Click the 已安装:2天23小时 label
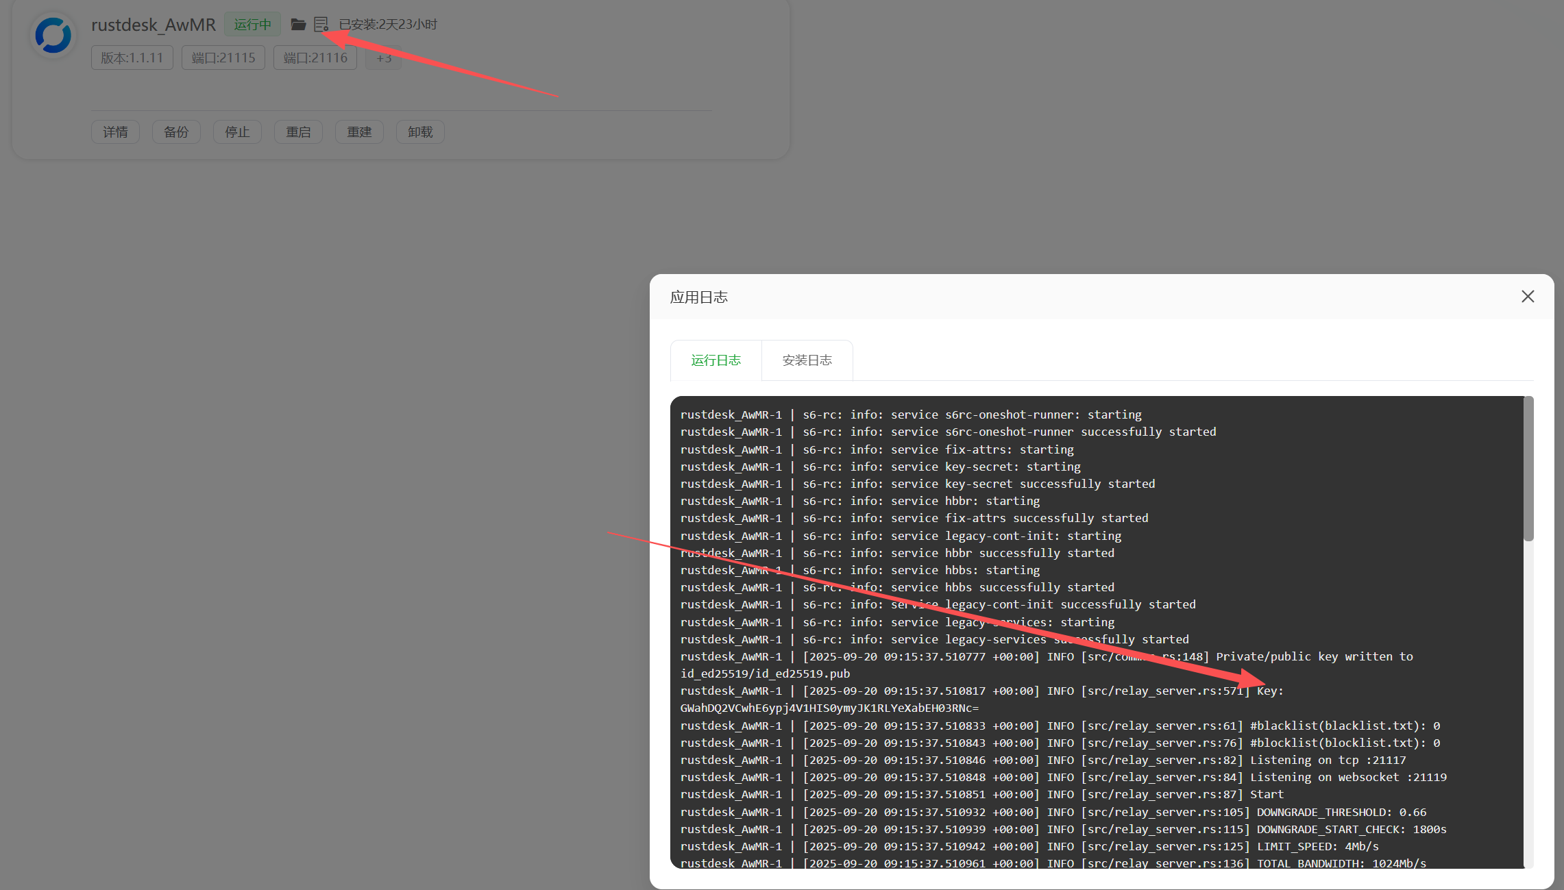The image size is (1564, 890). 388,25
